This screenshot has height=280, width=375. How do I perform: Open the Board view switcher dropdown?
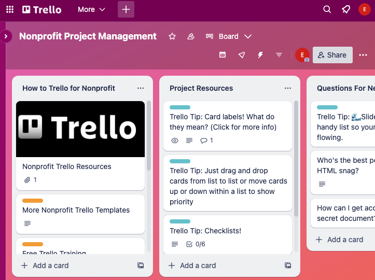229,36
